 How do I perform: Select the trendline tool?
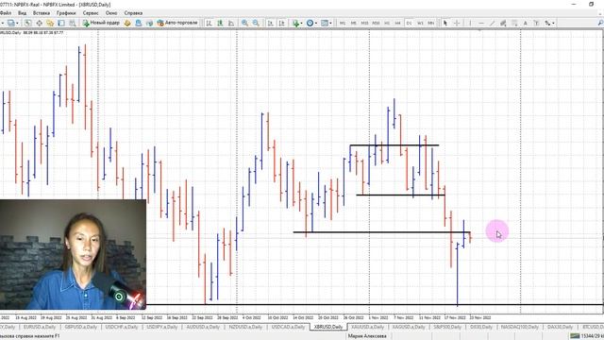click(492, 23)
